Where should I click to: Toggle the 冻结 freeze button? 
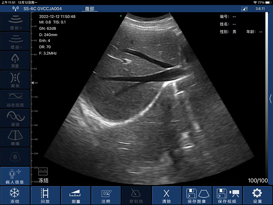pyautogui.click(x=15, y=195)
